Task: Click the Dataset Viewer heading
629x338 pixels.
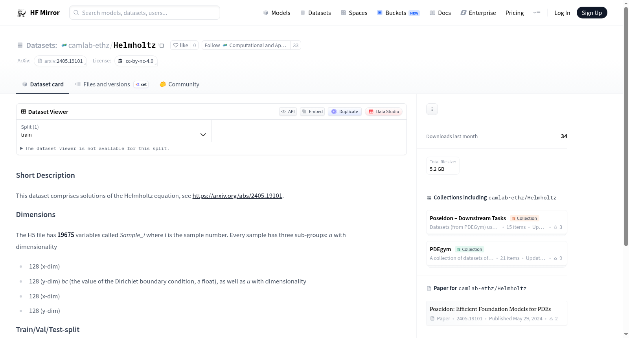Action: point(48,112)
